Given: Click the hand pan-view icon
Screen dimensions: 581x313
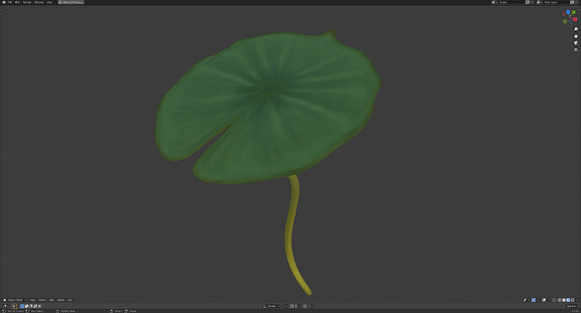Looking at the screenshot, I should coord(576,36).
